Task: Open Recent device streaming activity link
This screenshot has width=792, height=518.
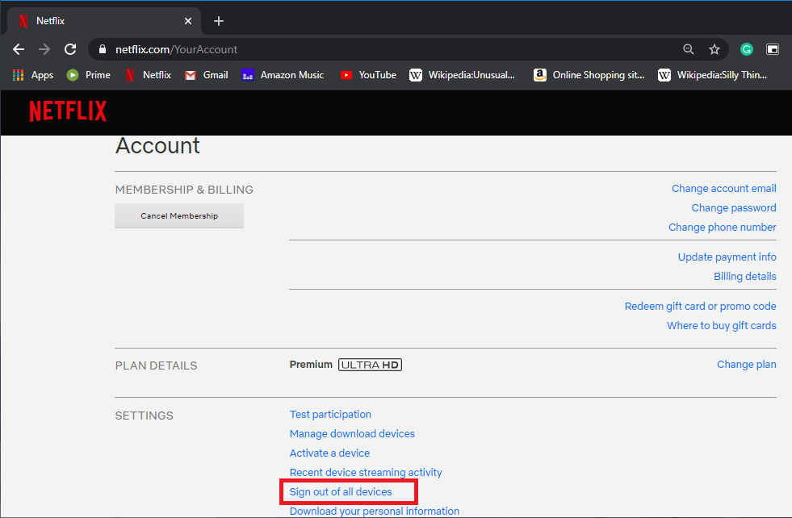Action: 366,473
